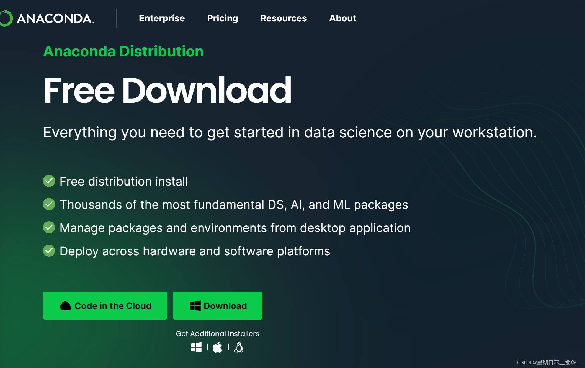585x368 pixels.
Task: Click checkmark beside Free distribution install
Action: tap(49, 181)
